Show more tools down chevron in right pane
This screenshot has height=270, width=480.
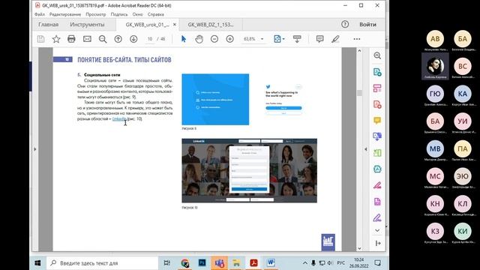click(377, 230)
